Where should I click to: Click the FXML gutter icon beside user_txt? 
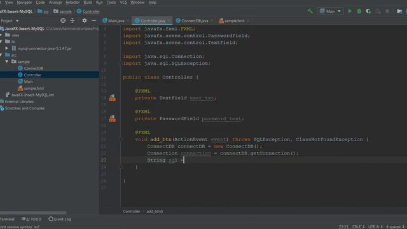(112, 97)
